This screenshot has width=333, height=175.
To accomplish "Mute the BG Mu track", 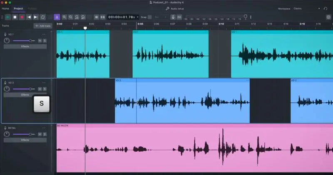I will point(40,134).
